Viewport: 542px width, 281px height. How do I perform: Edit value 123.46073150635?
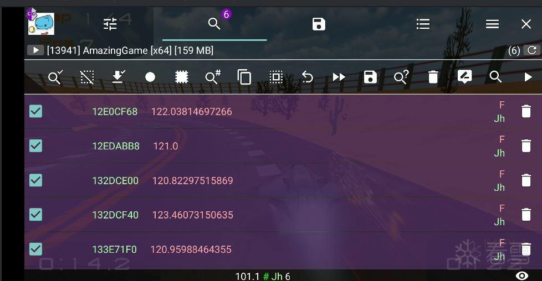tap(192, 215)
